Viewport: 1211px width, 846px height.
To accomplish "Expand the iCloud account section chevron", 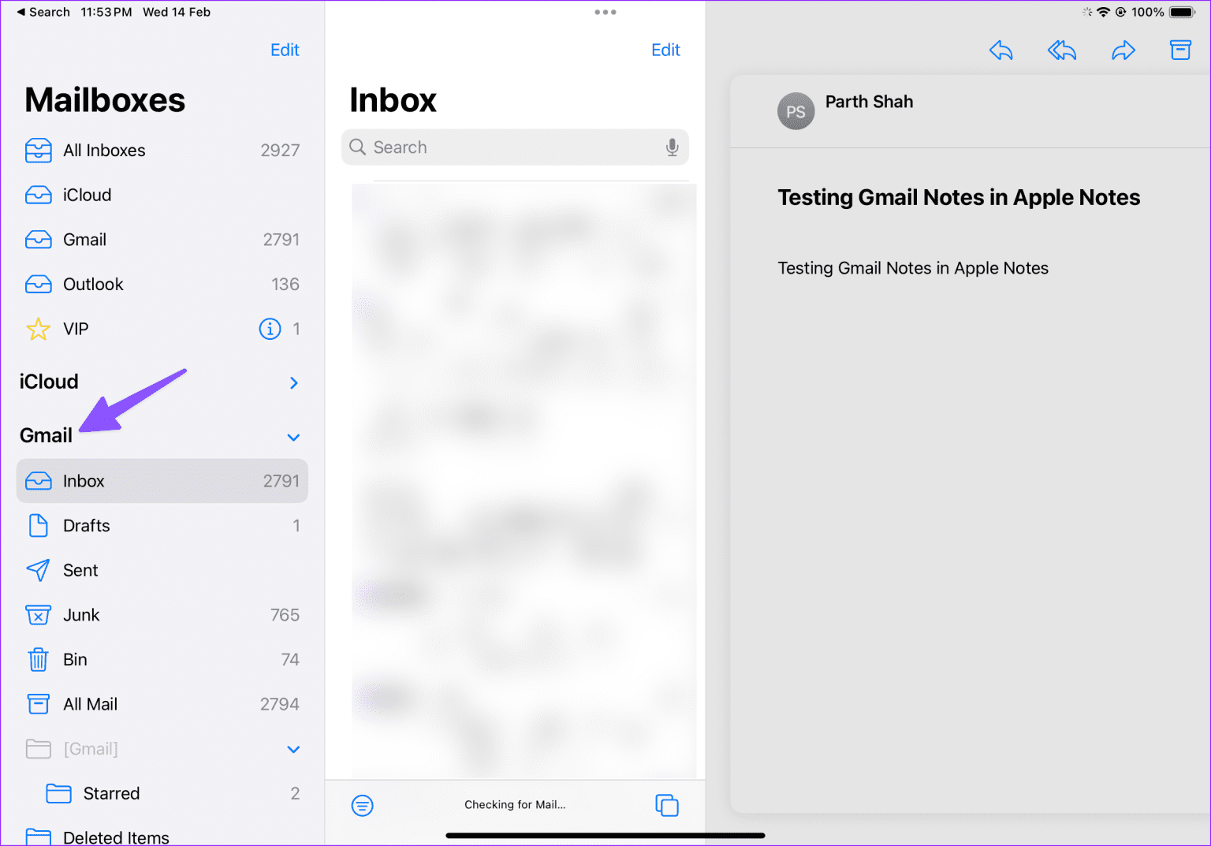I will [294, 382].
